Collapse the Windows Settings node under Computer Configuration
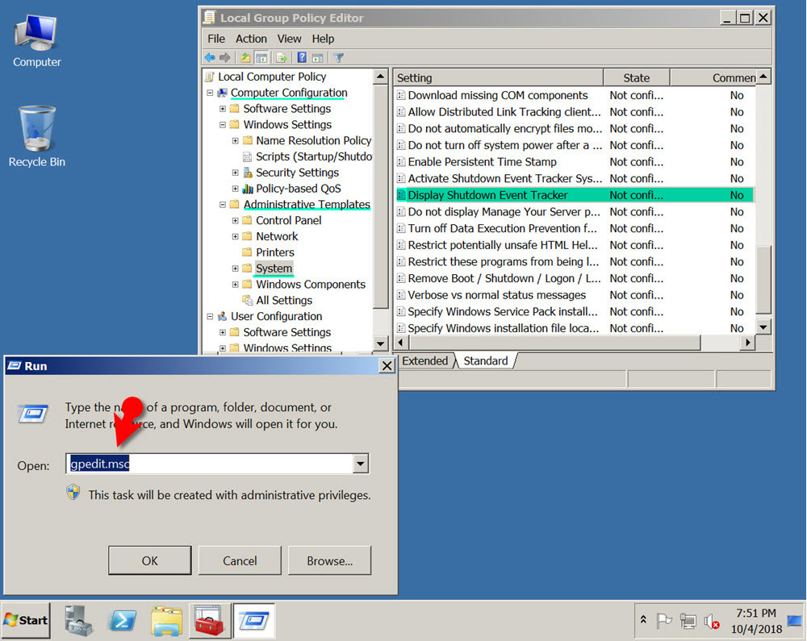 pos(223,125)
